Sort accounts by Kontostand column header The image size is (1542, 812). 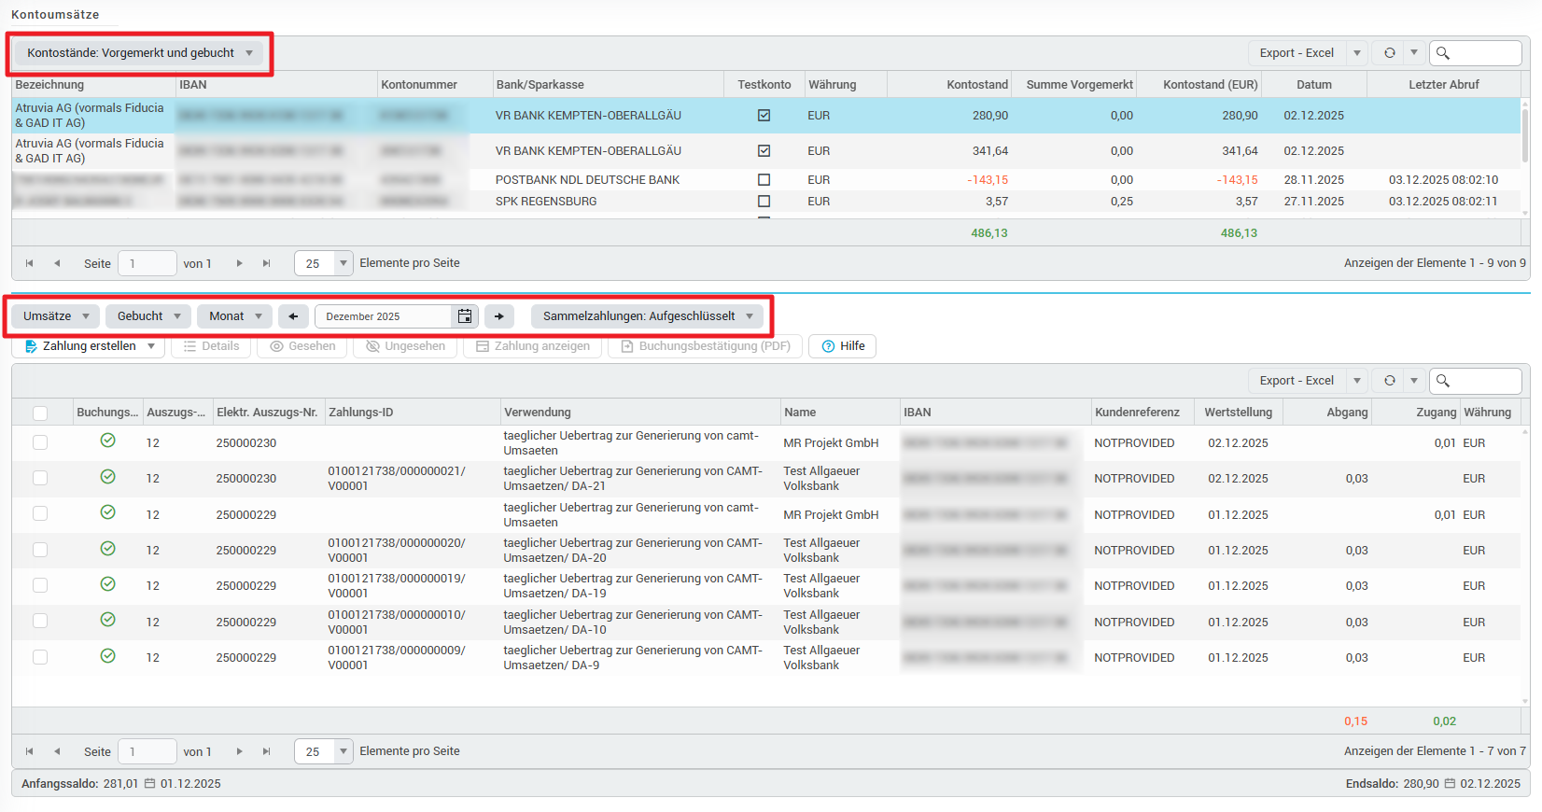(976, 85)
